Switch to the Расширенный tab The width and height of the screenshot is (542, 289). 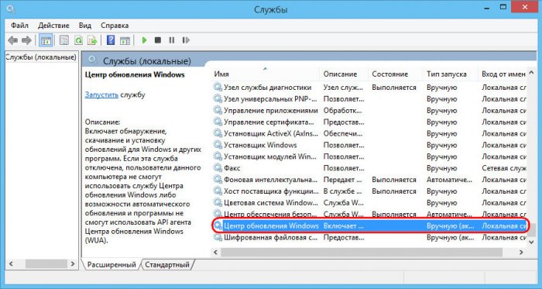(111, 265)
